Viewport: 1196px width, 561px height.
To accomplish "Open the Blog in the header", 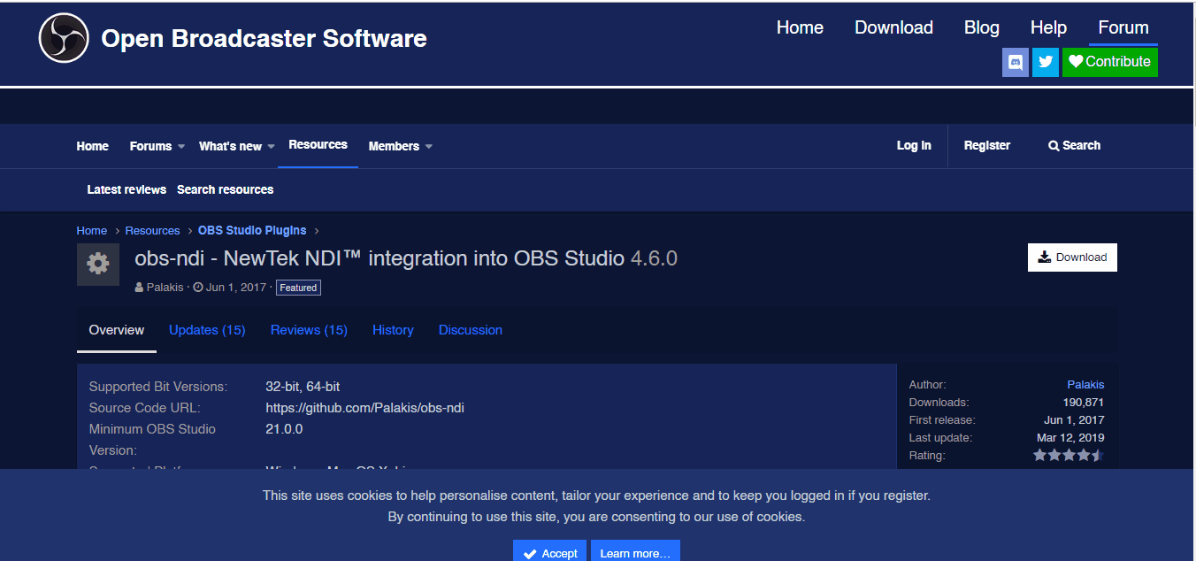I will tap(981, 27).
